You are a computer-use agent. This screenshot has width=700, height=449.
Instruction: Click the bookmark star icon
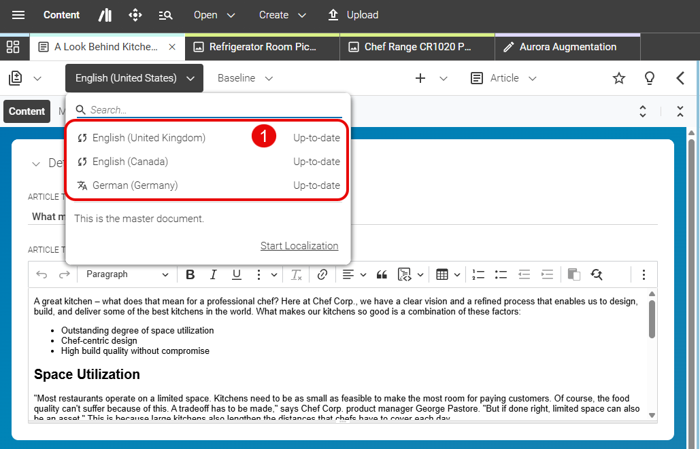618,78
